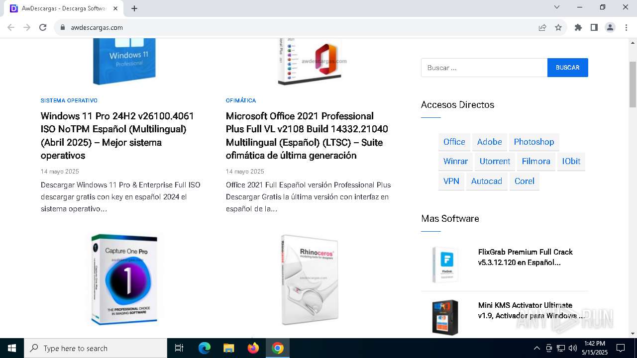Viewport: 637px width, 358px height.
Task: Click the browser back arrow
Action: (x=11, y=27)
